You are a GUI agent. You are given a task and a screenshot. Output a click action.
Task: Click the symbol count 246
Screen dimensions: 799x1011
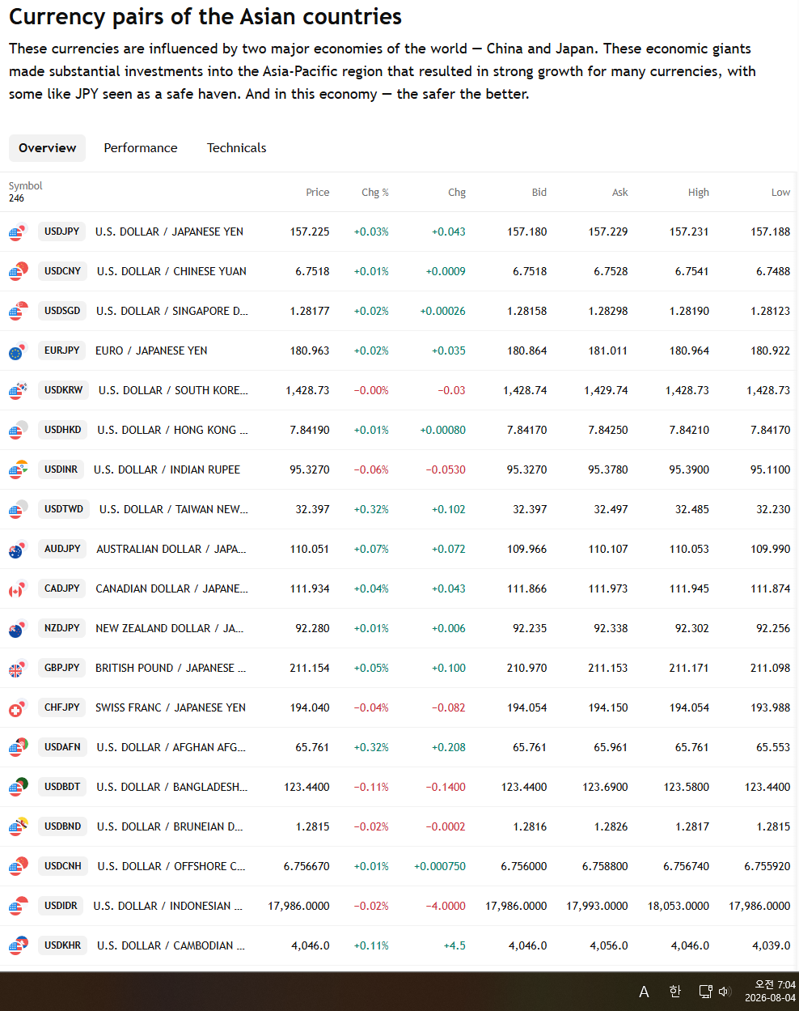point(17,198)
